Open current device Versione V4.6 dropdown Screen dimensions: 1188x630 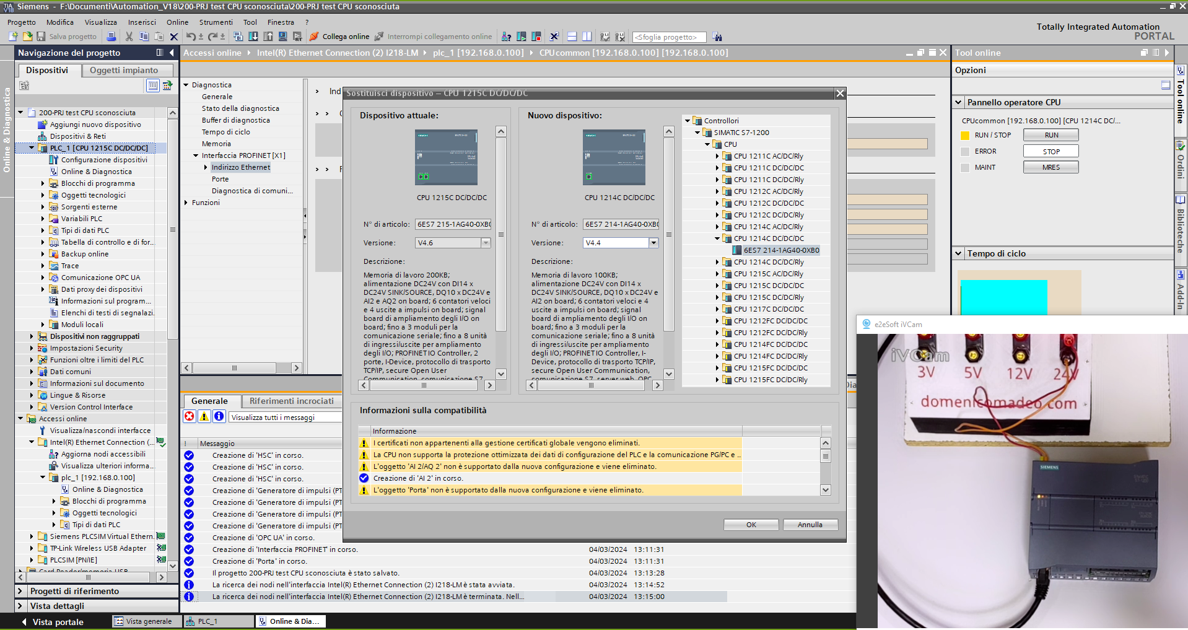[486, 243]
